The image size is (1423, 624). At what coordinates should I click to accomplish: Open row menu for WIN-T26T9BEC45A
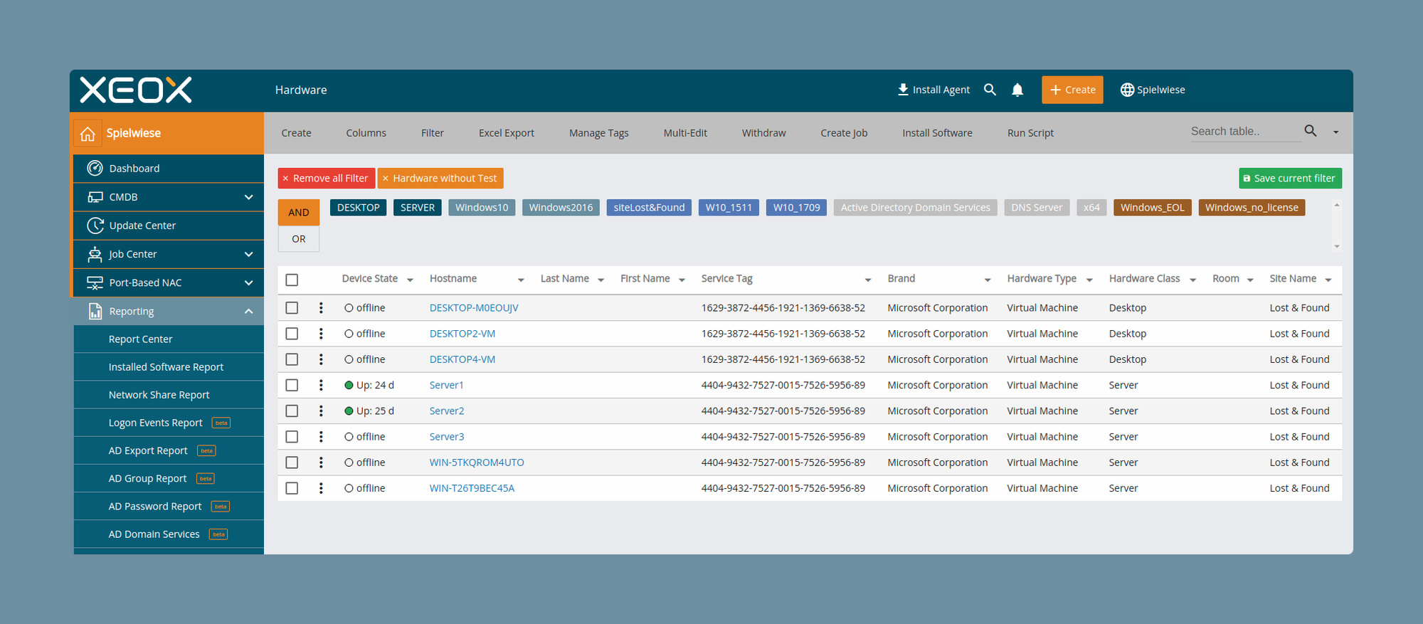pyautogui.click(x=321, y=488)
